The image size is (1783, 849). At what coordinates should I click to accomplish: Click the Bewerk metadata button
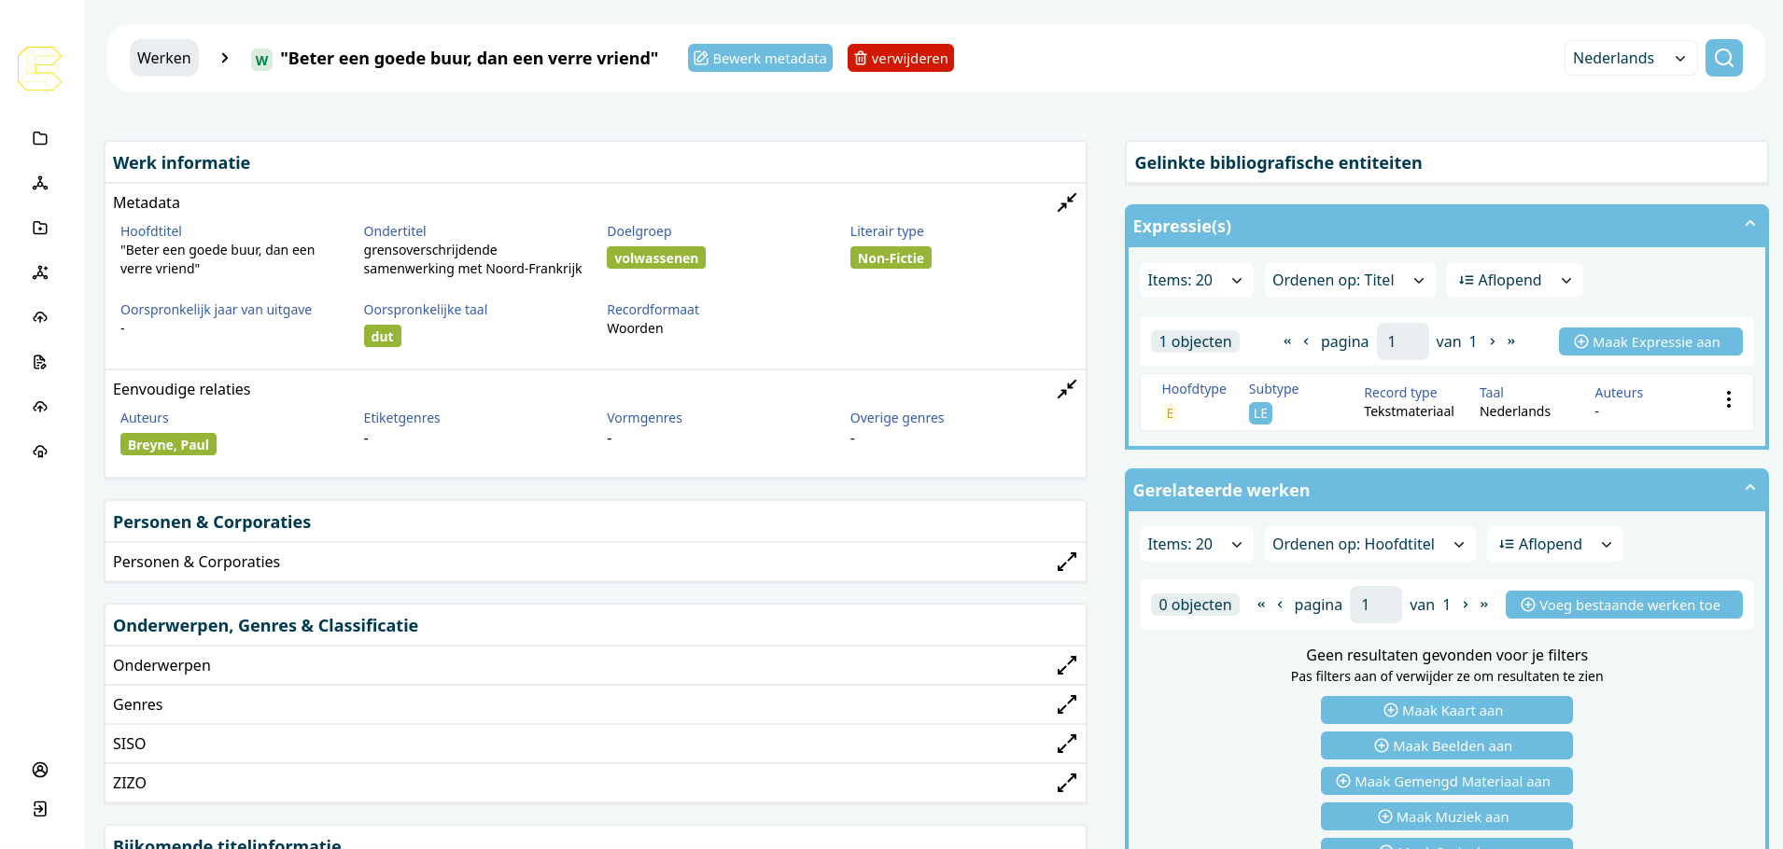(760, 58)
